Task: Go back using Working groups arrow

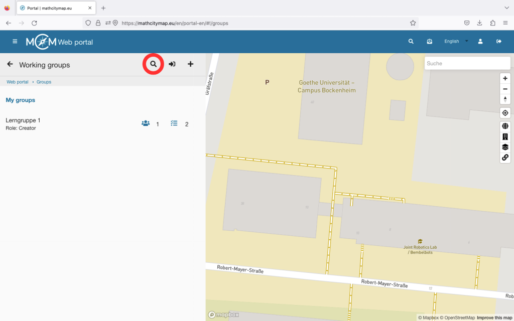Action: click(10, 64)
